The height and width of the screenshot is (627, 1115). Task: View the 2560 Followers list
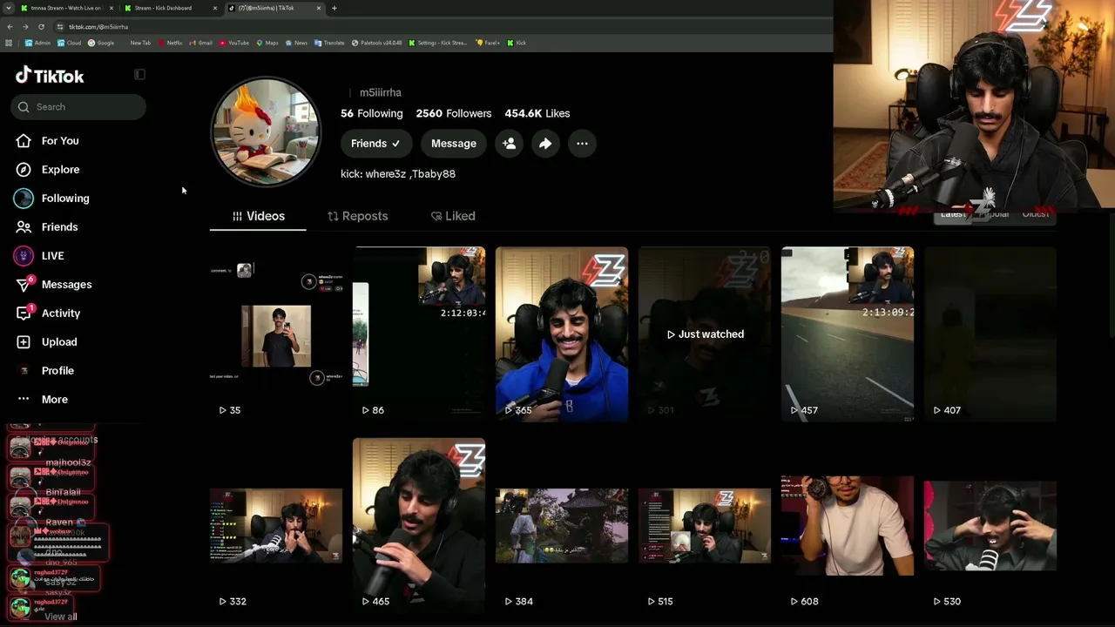(x=454, y=113)
